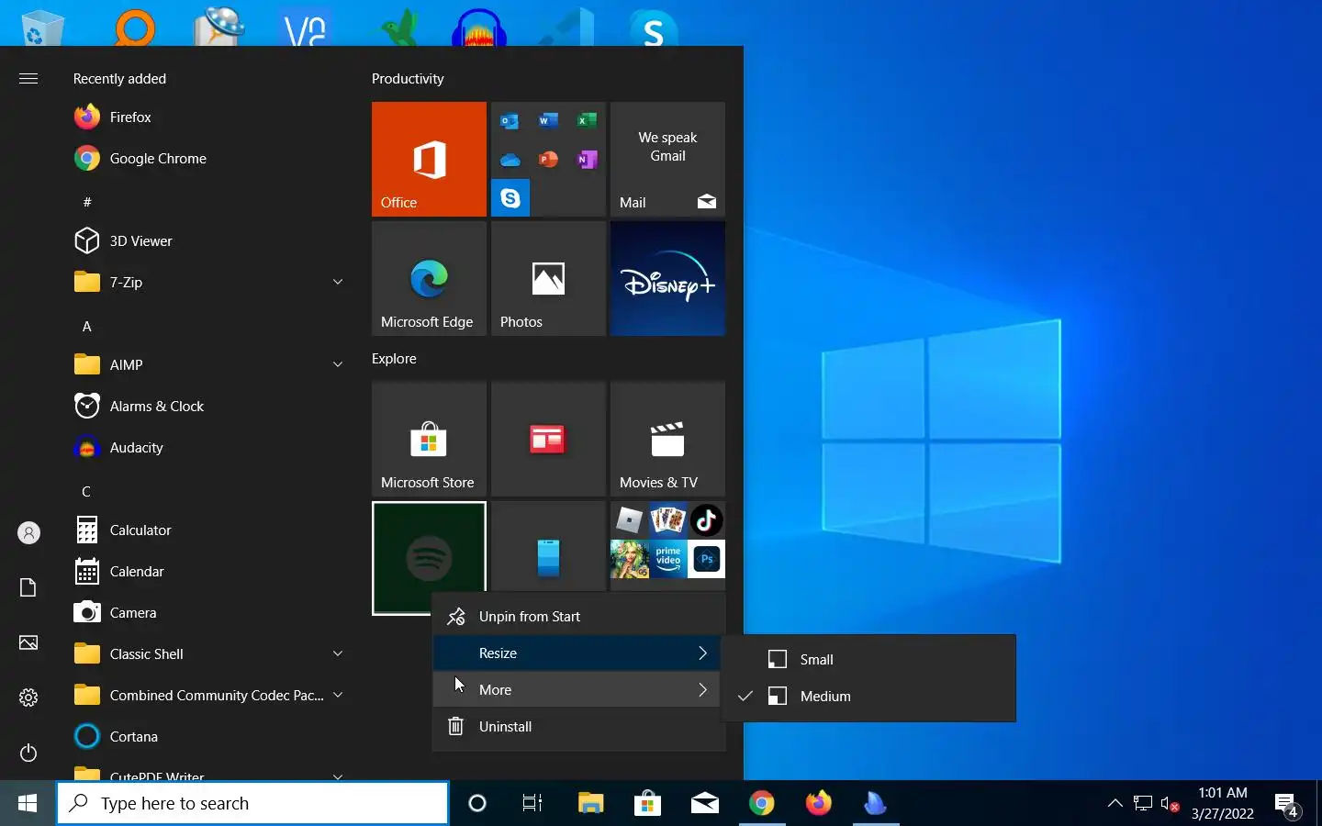This screenshot has height=826, width=1322.
Task: Open Microsoft Edge tile
Action: (429, 278)
